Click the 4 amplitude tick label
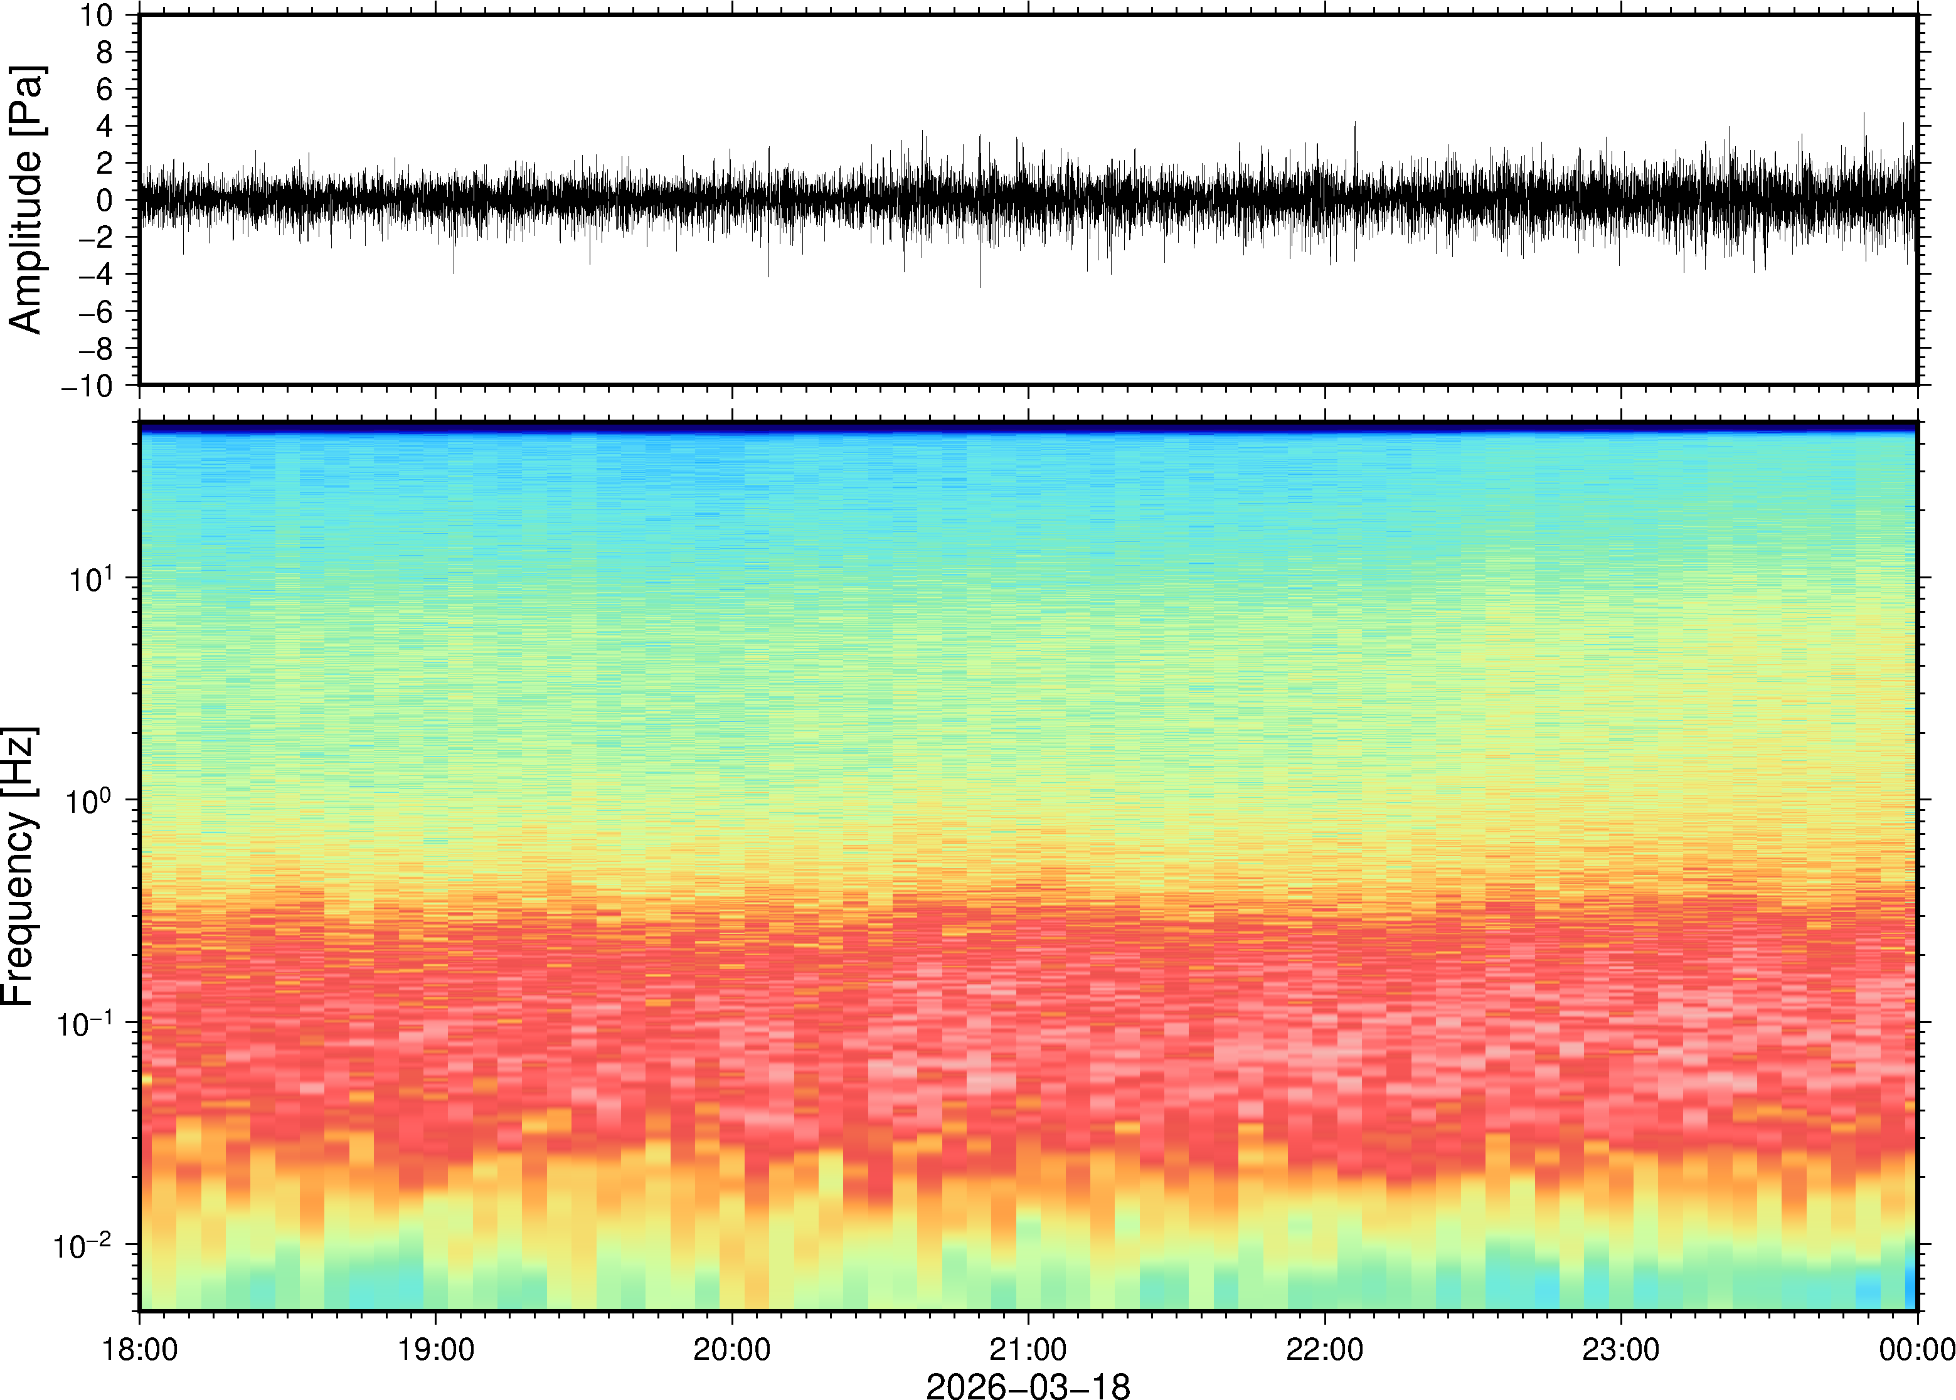Screen dimensions: 1956x1400 click(105, 127)
